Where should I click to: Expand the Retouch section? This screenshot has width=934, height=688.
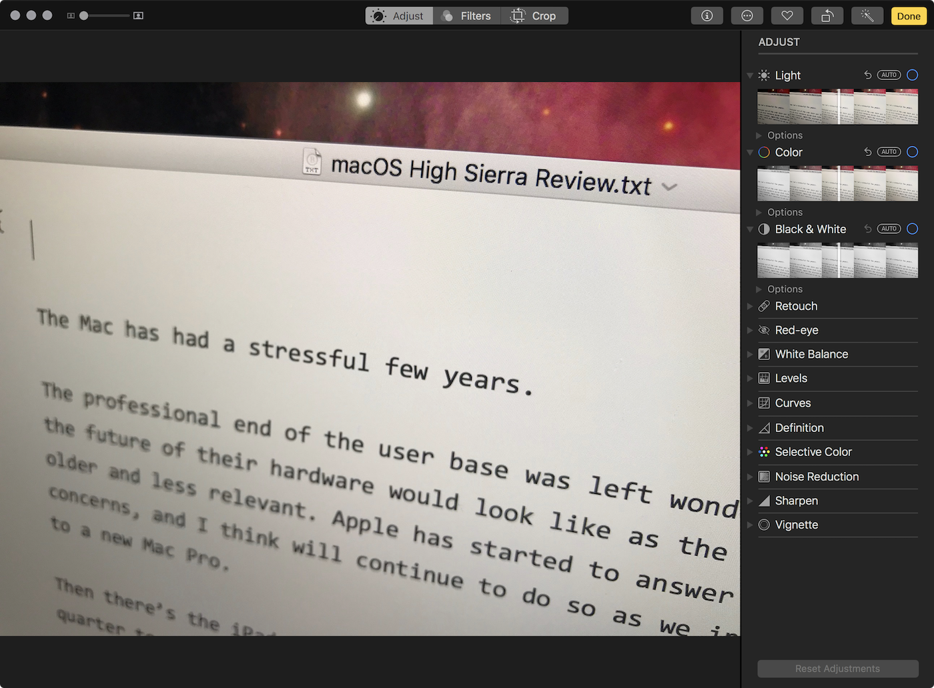[750, 306]
